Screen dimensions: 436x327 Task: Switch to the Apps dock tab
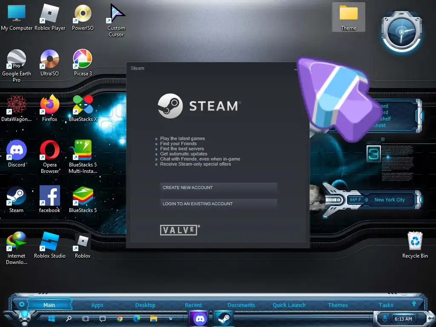[98, 305]
